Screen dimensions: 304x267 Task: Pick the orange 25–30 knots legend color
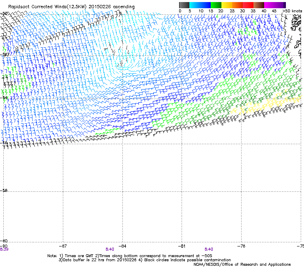pyautogui.click(x=237, y=5)
